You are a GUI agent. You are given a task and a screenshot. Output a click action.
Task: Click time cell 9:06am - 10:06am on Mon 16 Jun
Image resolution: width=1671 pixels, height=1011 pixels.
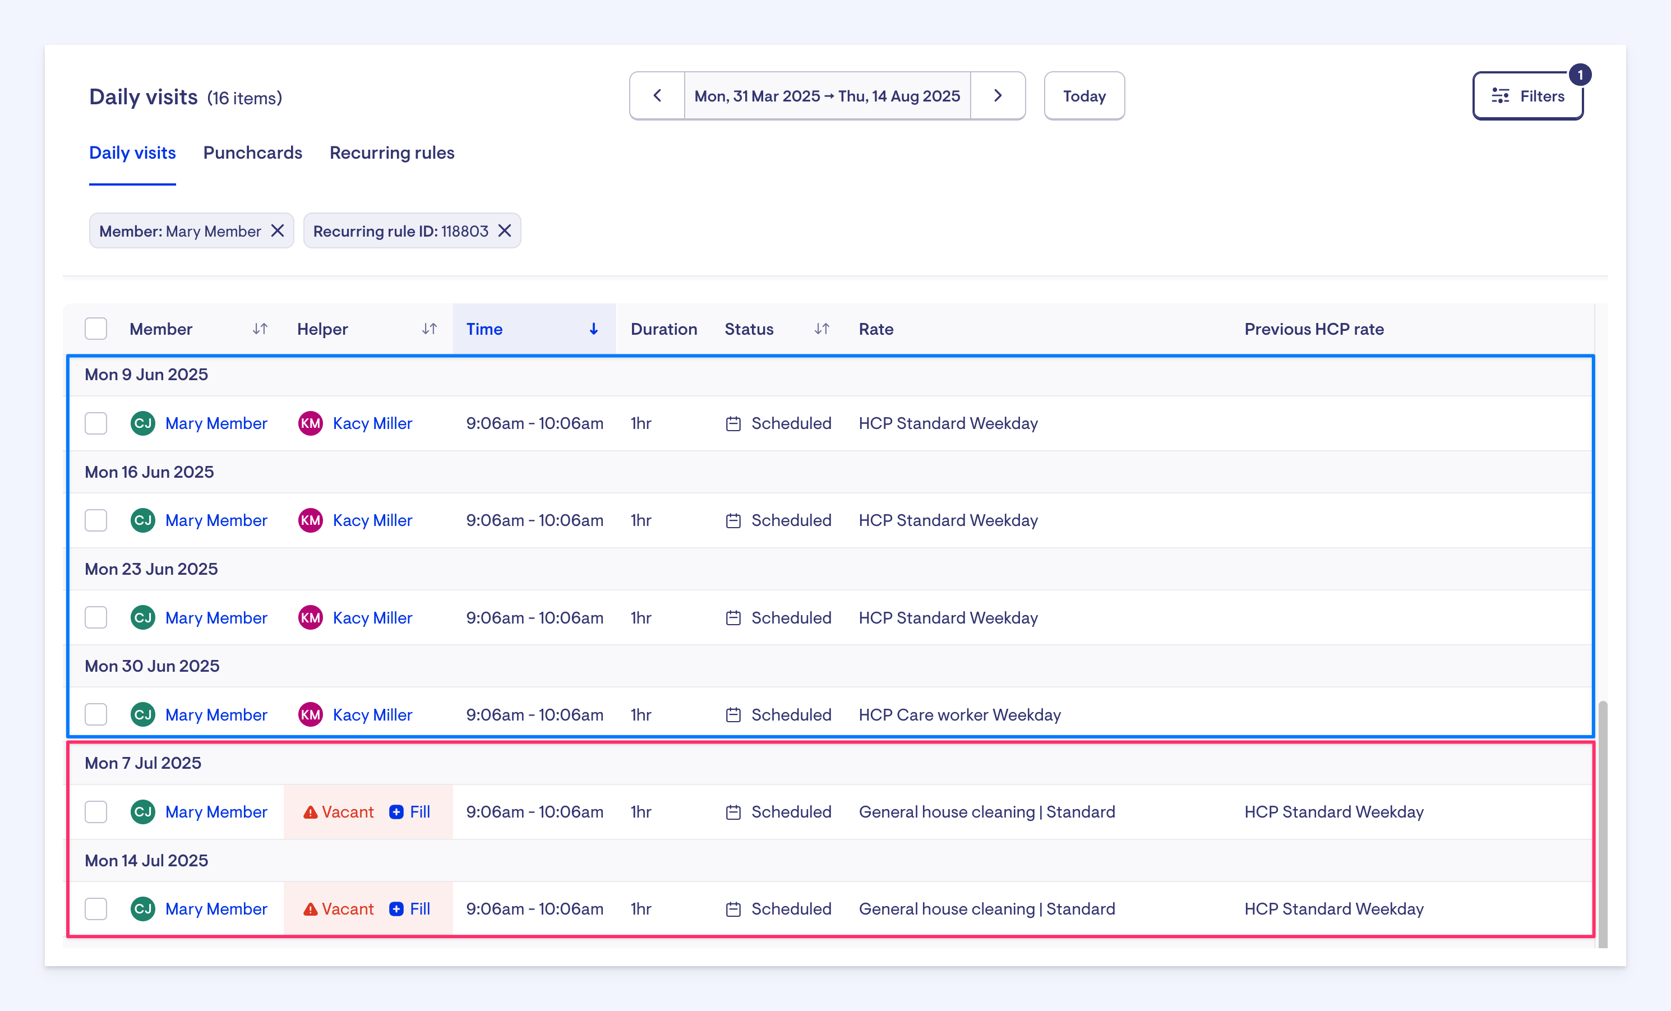coord(534,520)
